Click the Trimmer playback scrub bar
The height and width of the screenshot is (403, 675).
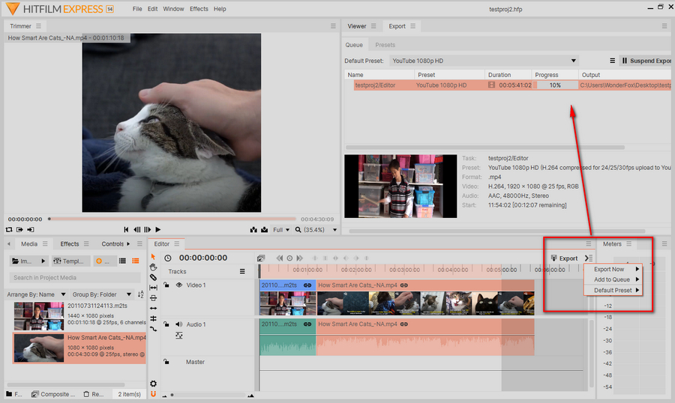(x=172, y=219)
